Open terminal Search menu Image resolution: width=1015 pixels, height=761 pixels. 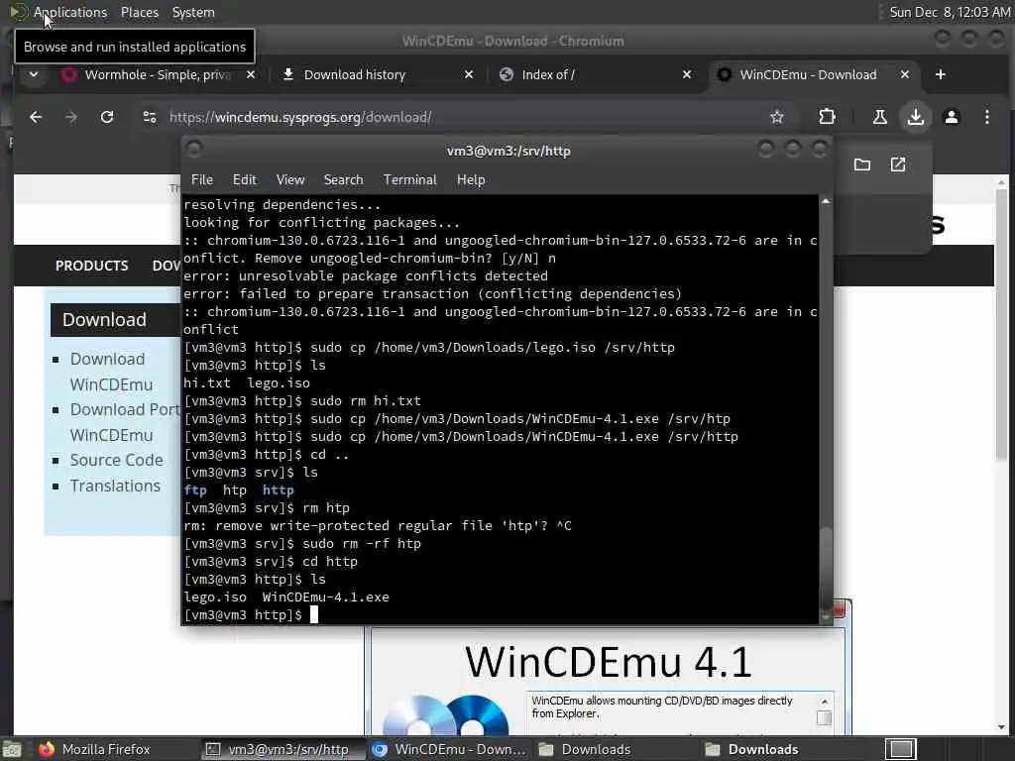click(x=343, y=180)
